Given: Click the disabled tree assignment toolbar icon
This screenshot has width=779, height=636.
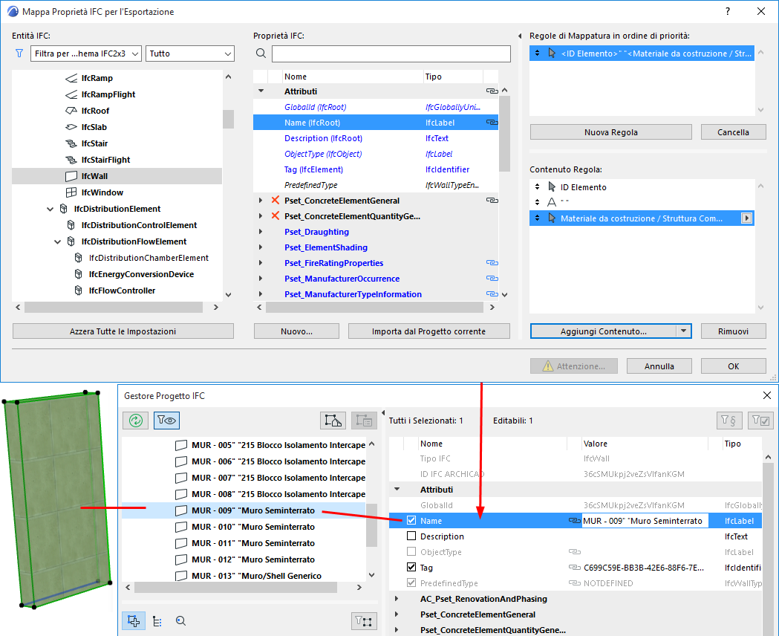Looking at the screenshot, I should pyautogui.click(x=364, y=421).
